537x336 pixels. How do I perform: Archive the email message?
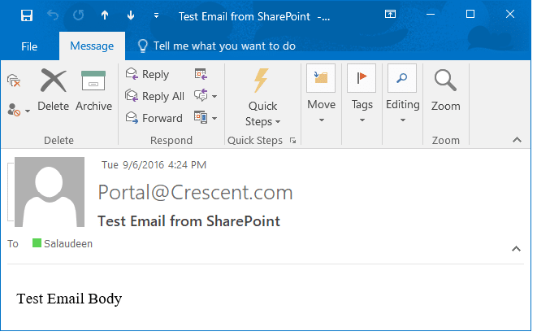[93, 90]
